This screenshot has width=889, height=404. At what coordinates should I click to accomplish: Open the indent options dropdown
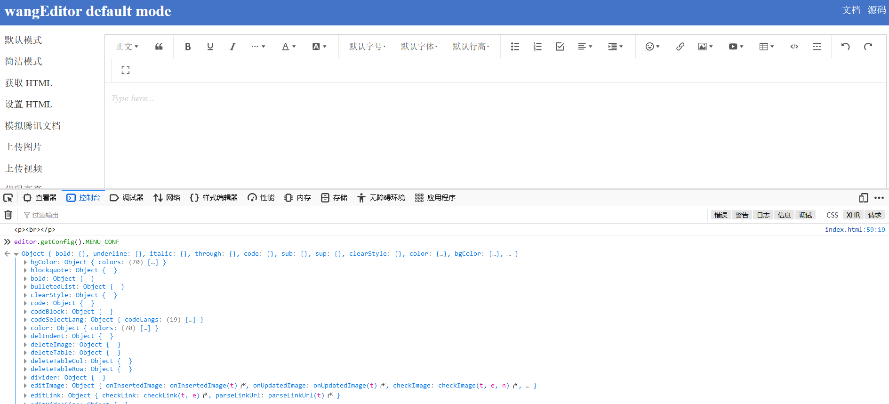[615, 47]
